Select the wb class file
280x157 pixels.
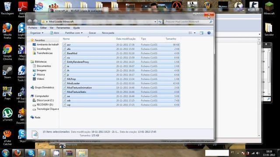pyautogui.click(x=121, y=101)
